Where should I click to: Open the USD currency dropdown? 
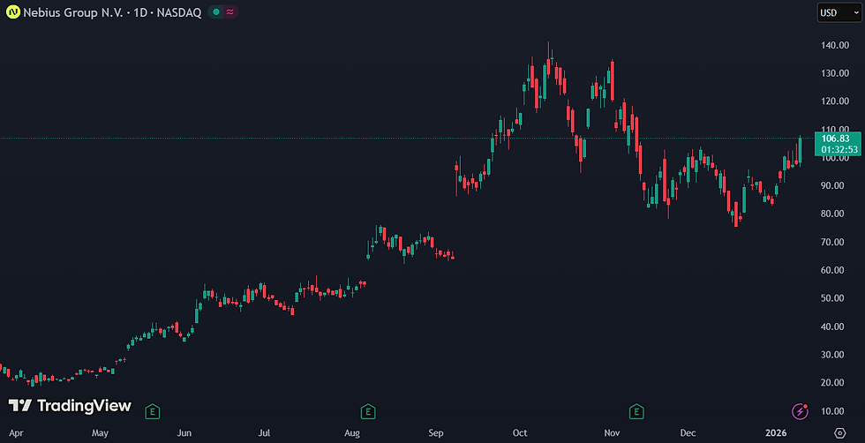[839, 12]
